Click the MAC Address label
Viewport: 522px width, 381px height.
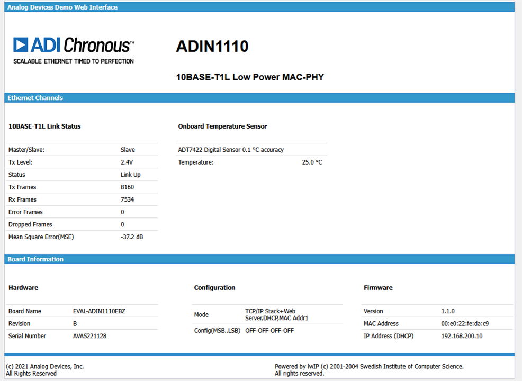point(381,324)
